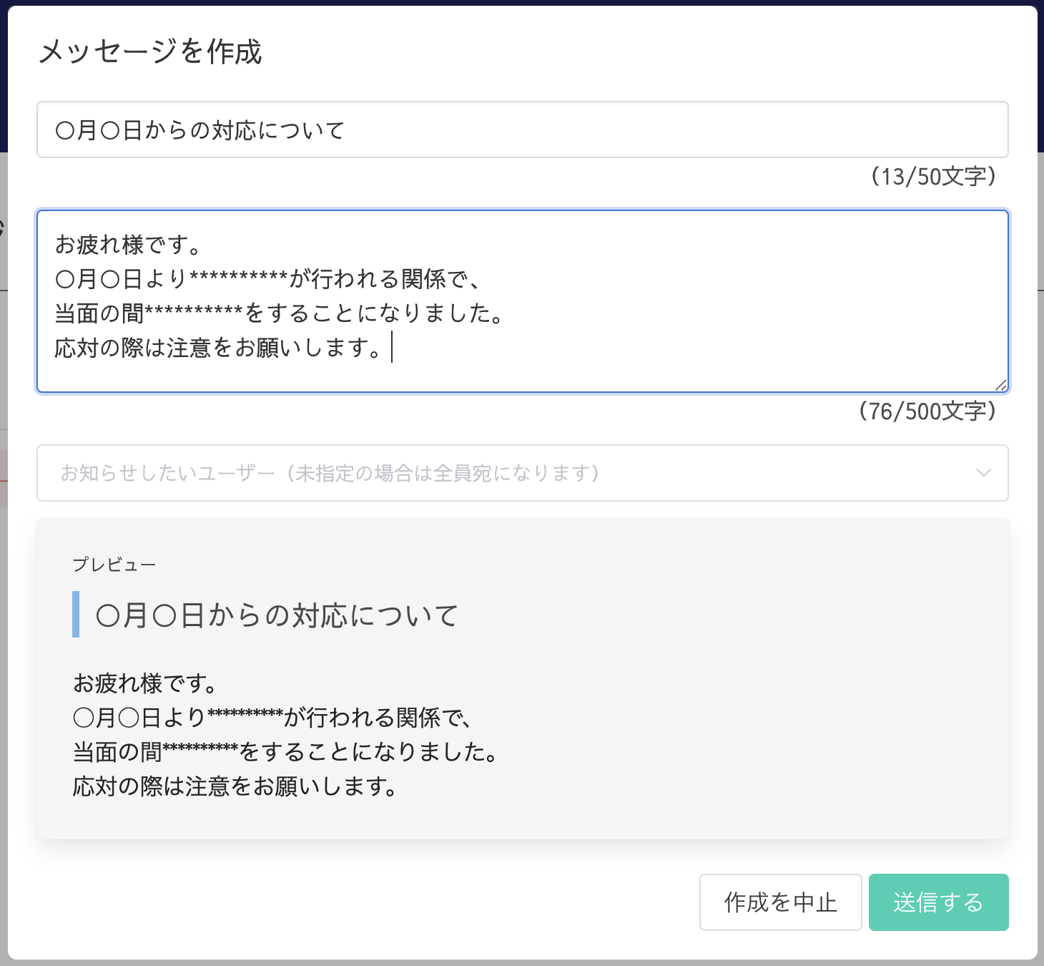Image resolution: width=1044 pixels, height=966 pixels.
Task: Click the preview line 当面の間をすることになりました
Action: (286, 752)
